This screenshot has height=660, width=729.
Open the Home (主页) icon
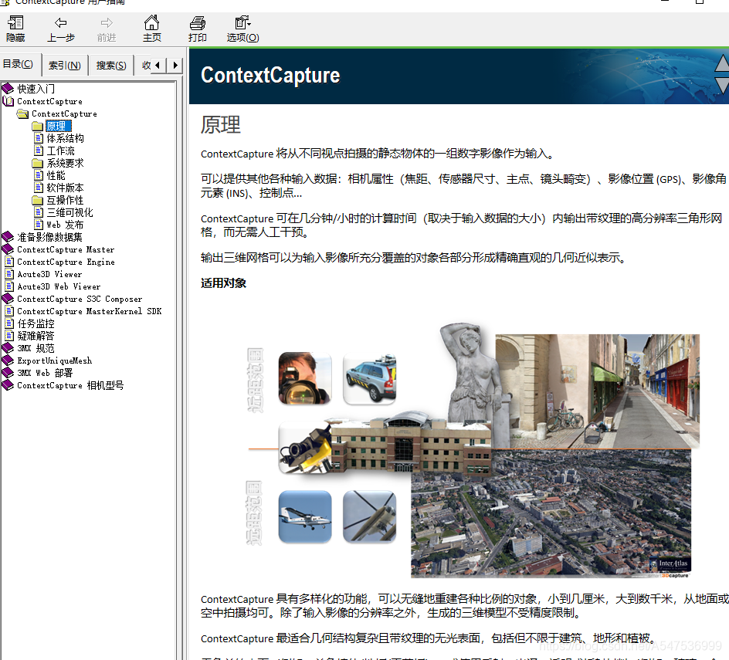point(151,22)
